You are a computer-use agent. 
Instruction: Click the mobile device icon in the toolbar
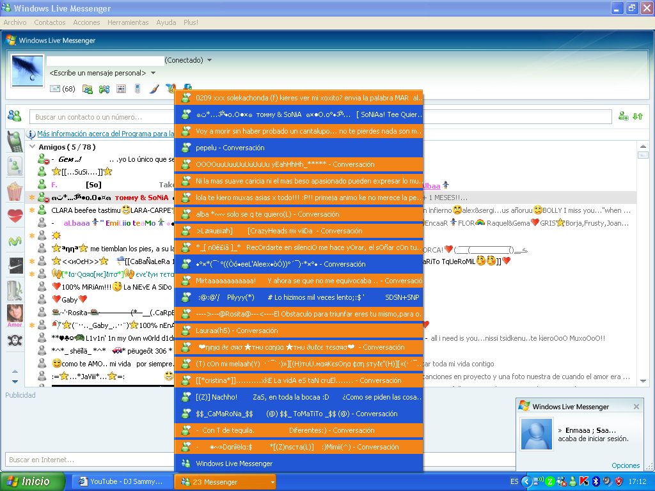tap(138, 90)
